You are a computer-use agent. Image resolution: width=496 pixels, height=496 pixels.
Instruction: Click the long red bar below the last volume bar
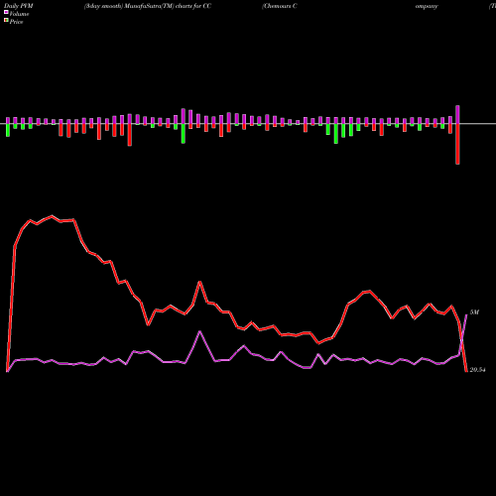457,144
